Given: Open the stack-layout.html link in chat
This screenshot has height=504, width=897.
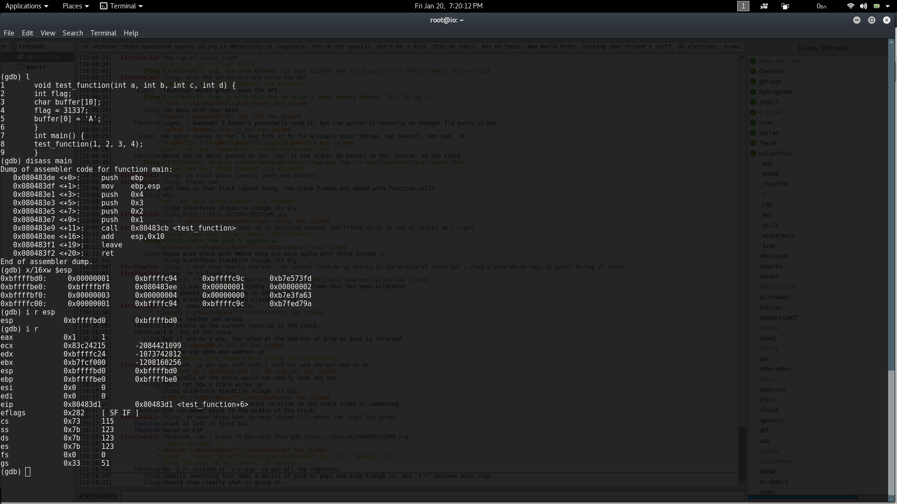Looking at the screenshot, I should point(375,162).
